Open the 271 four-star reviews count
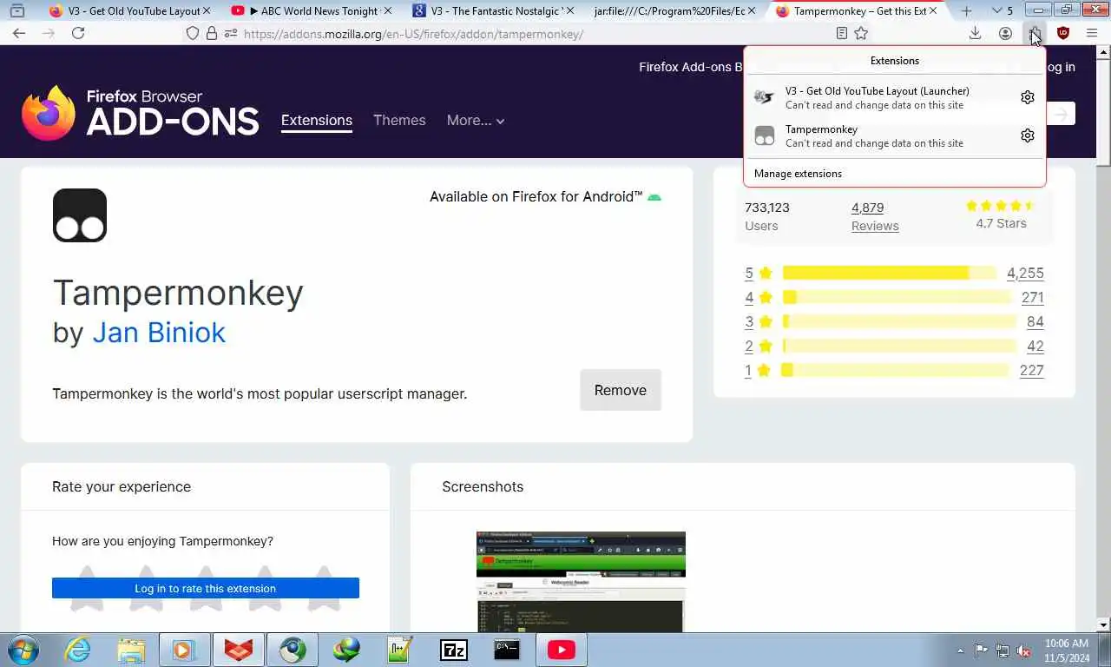1111x667 pixels. tap(1033, 297)
